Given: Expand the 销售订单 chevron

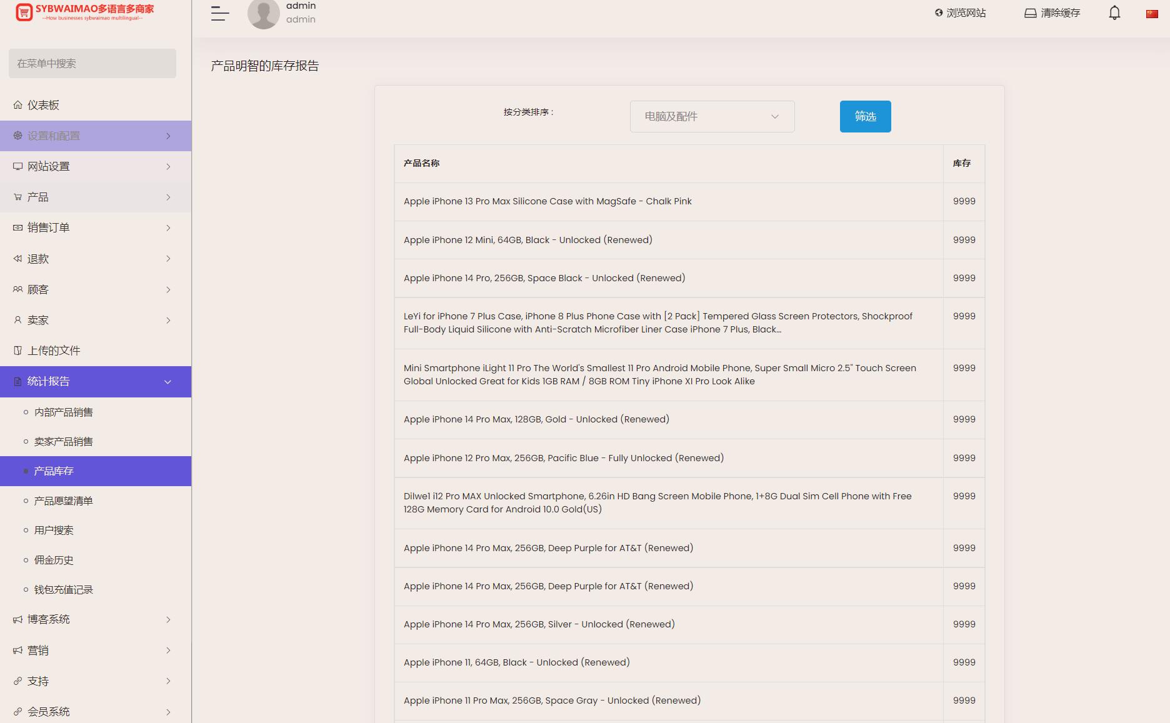Looking at the screenshot, I should click(168, 227).
